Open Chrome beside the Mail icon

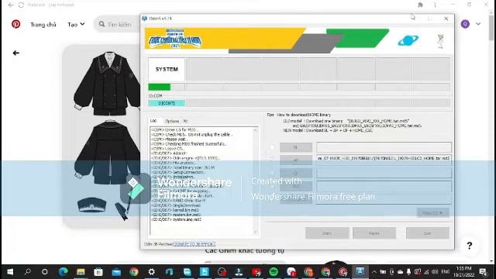[x=134, y=272]
